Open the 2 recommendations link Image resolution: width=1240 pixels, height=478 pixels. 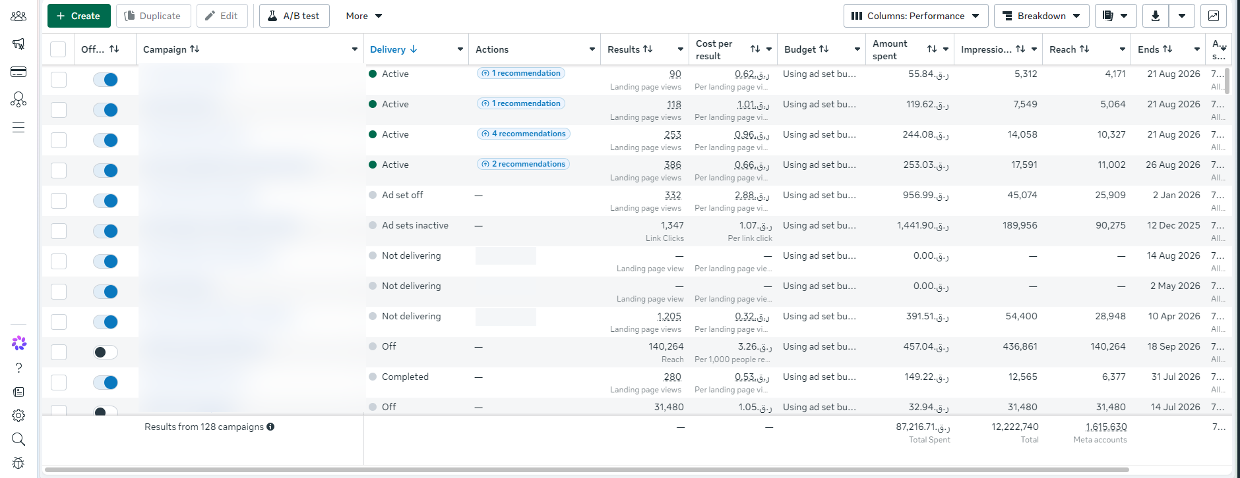pos(524,164)
